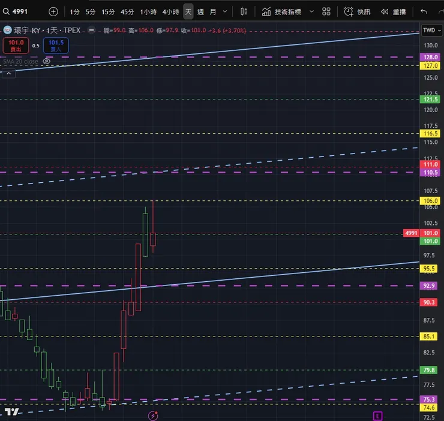Collapse the indicator legend chevron
This screenshot has height=421, width=444.
tap(9, 74)
